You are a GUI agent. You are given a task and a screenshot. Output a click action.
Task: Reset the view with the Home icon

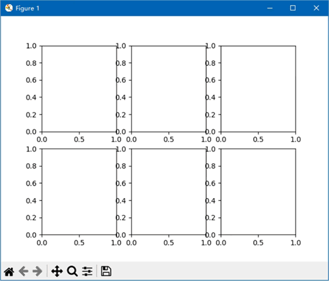(9, 272)
